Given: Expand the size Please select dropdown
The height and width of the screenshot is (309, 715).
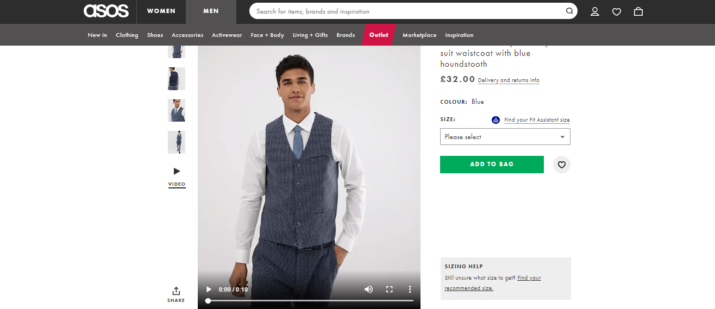Looking at the screenshot, I should (505, 137).
